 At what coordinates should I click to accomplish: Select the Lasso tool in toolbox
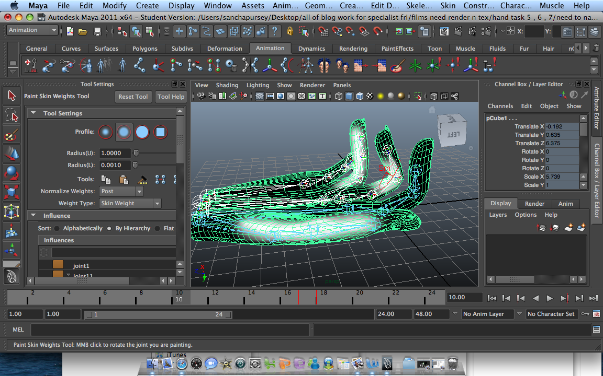12,115
